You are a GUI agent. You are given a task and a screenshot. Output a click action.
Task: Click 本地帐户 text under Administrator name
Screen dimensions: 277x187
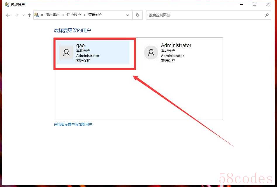tap(168, 51)
